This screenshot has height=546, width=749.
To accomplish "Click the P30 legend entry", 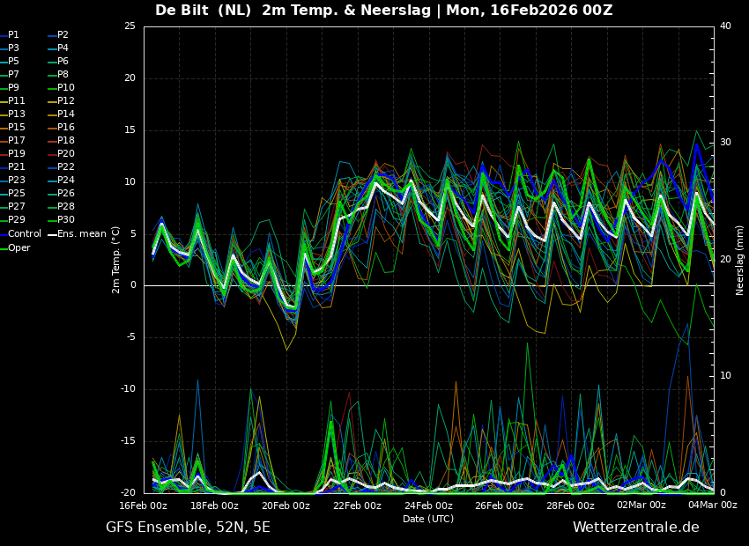I will coord(65,220).
